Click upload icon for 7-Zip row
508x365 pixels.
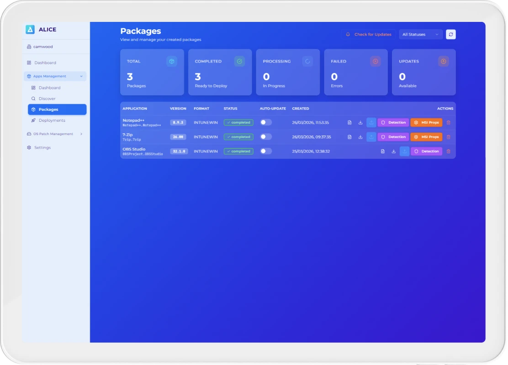tap(371, 137)
